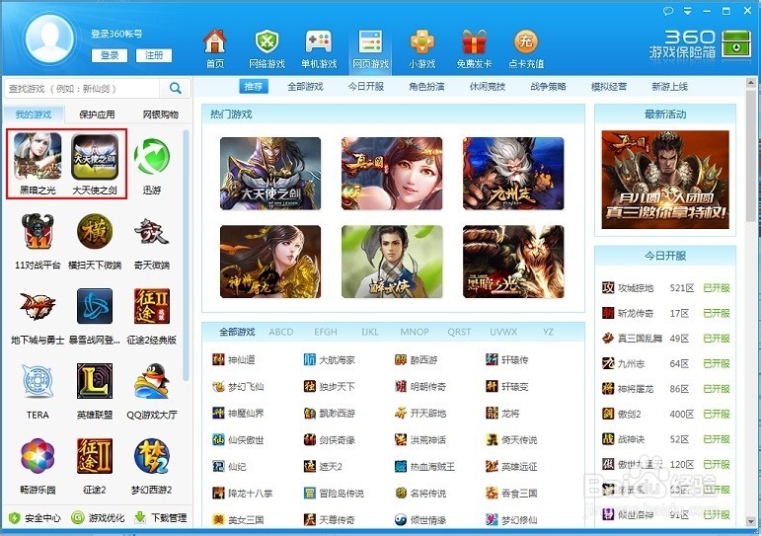761x536 pixels.
Task: Filter games by MNOP letters
Action: point(415,332)
